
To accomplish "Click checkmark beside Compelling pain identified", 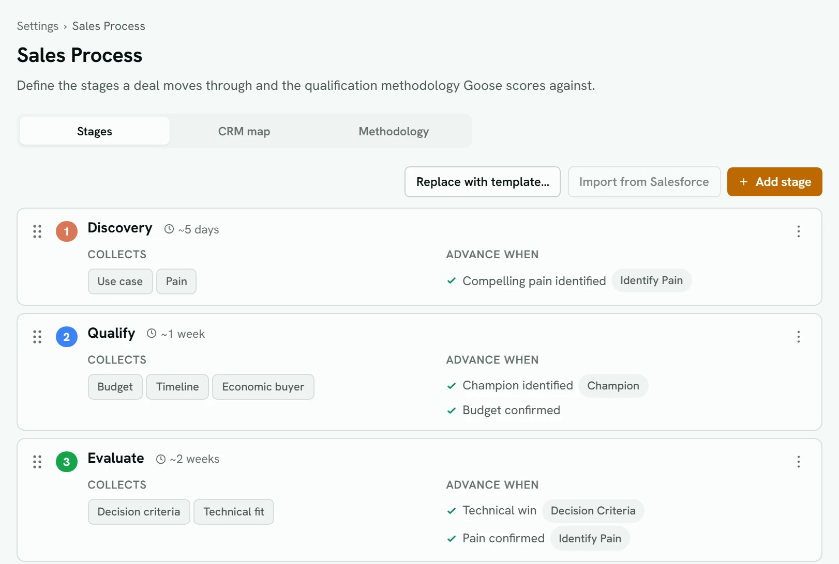I will click(452, 280).
